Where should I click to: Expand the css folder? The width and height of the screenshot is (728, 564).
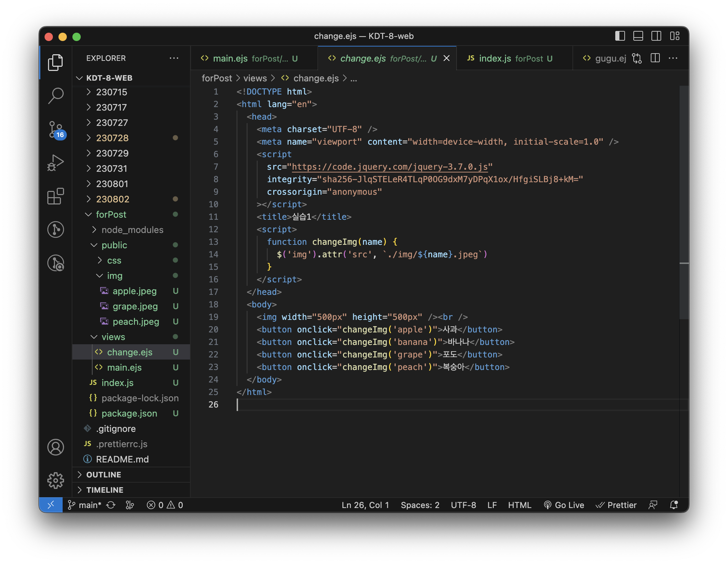point(131,260)
